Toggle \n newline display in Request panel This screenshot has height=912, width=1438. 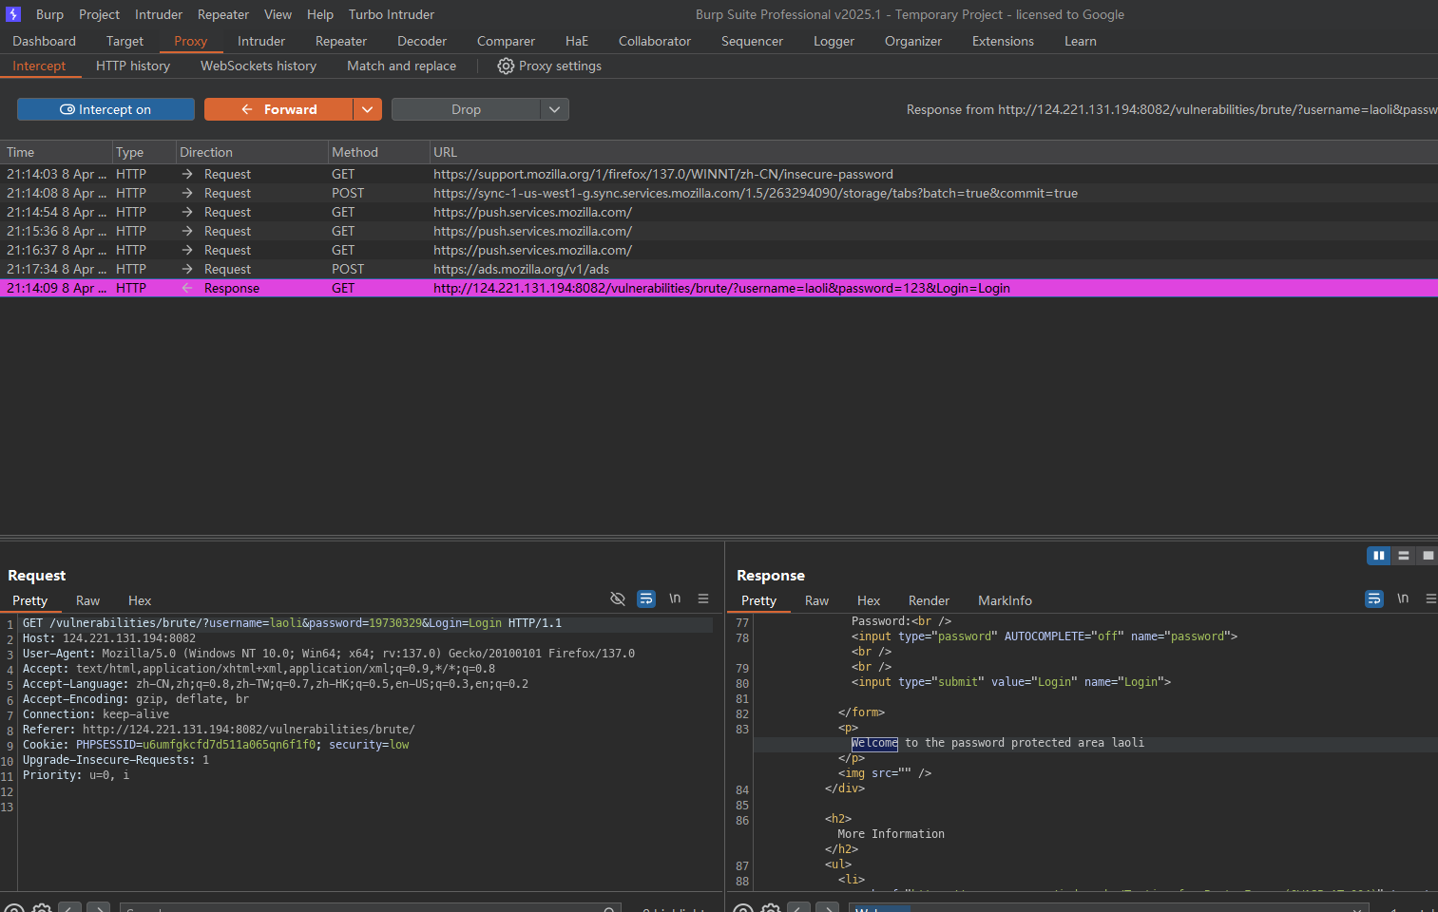(675, 598)
